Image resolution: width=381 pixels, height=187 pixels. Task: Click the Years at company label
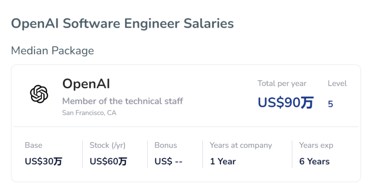point(241,145)
